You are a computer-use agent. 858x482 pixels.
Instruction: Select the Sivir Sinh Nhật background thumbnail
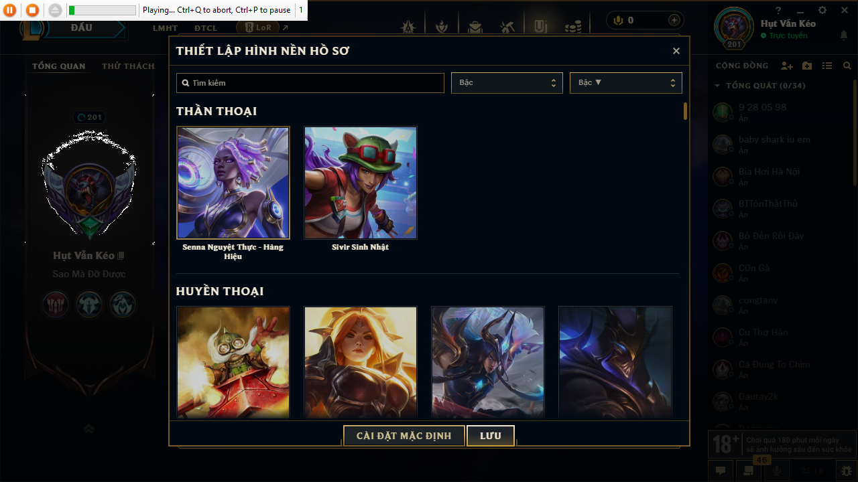coord(361,183)
